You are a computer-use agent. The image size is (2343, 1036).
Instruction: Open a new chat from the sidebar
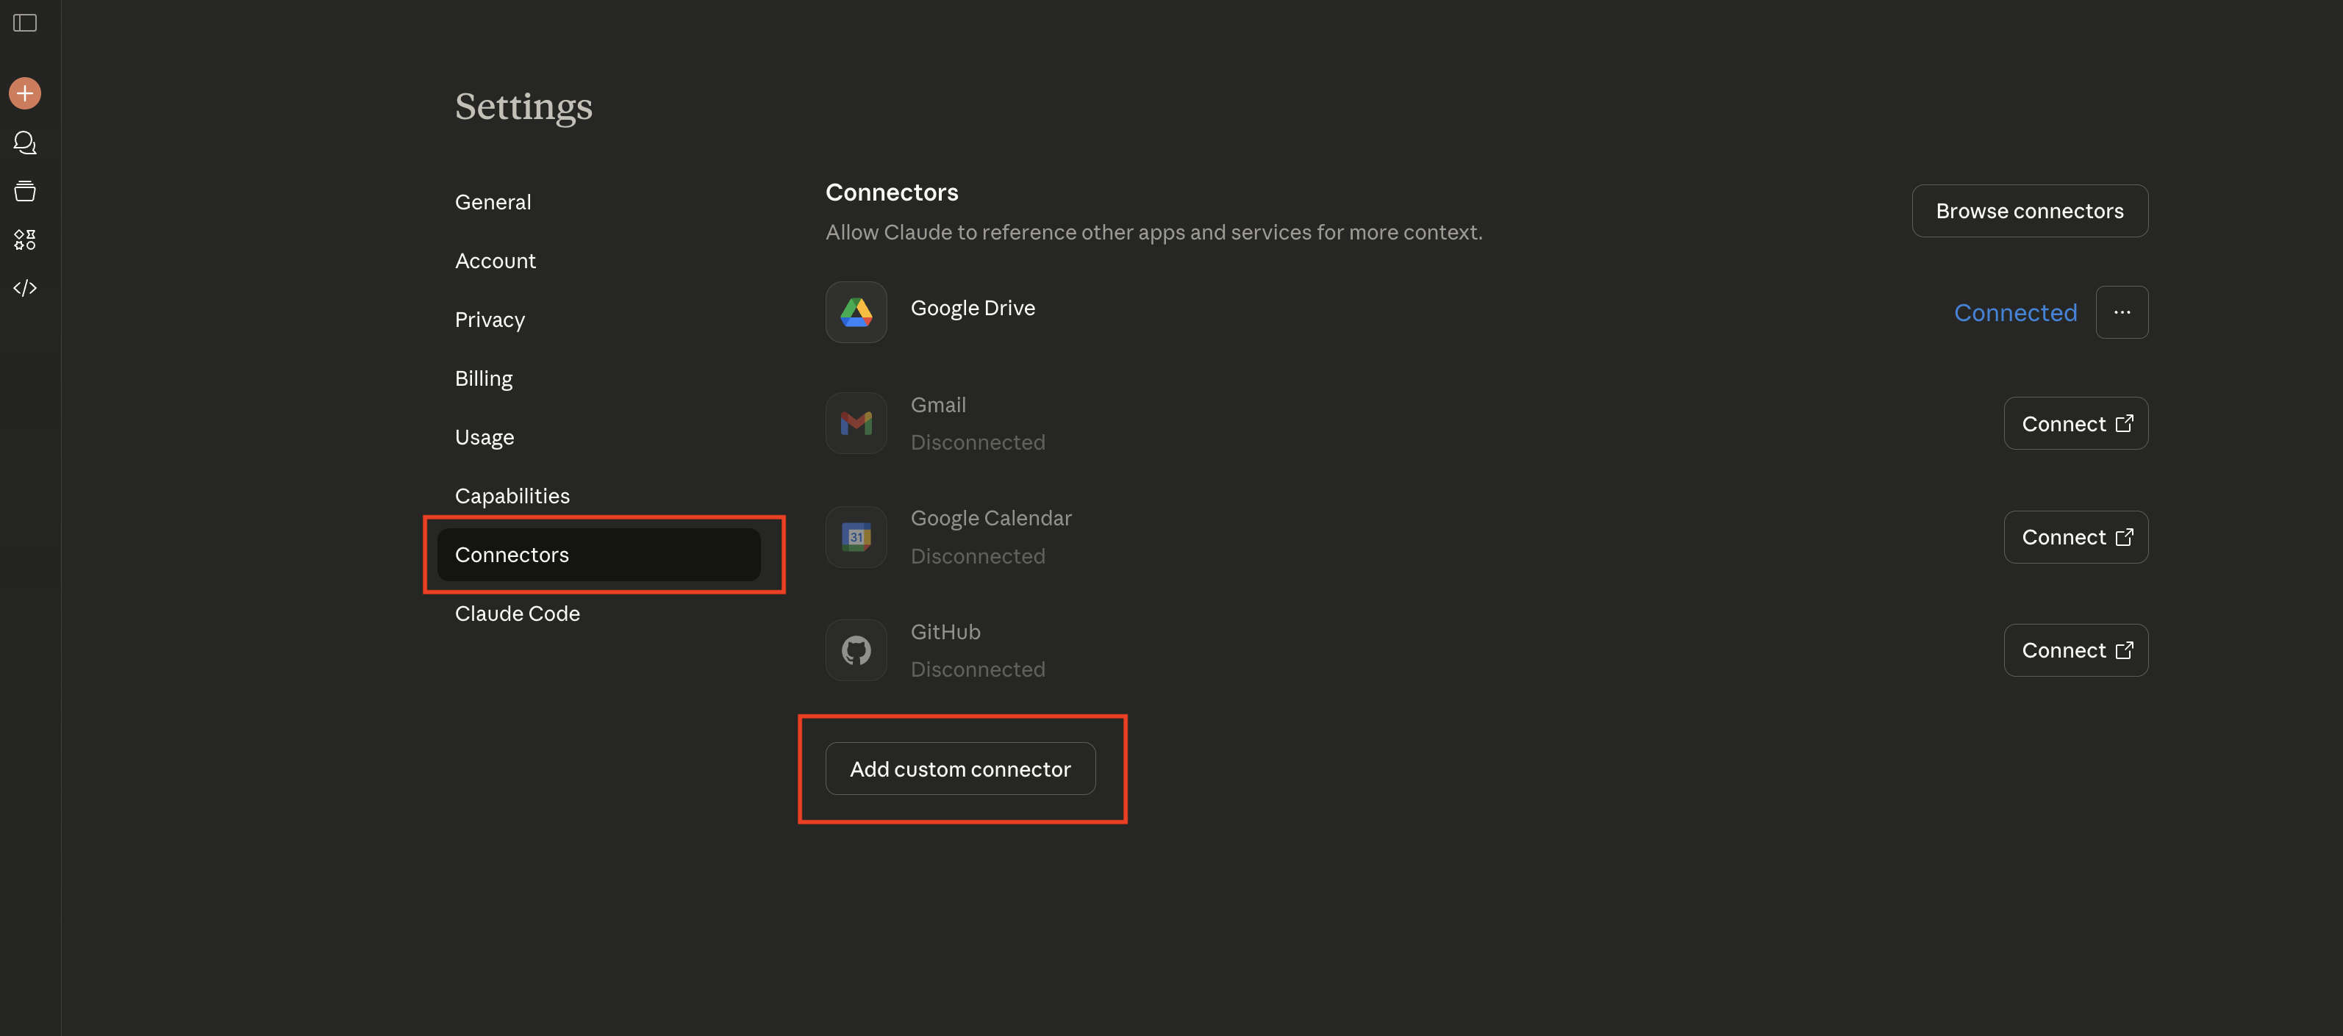(x=24, y=93)
